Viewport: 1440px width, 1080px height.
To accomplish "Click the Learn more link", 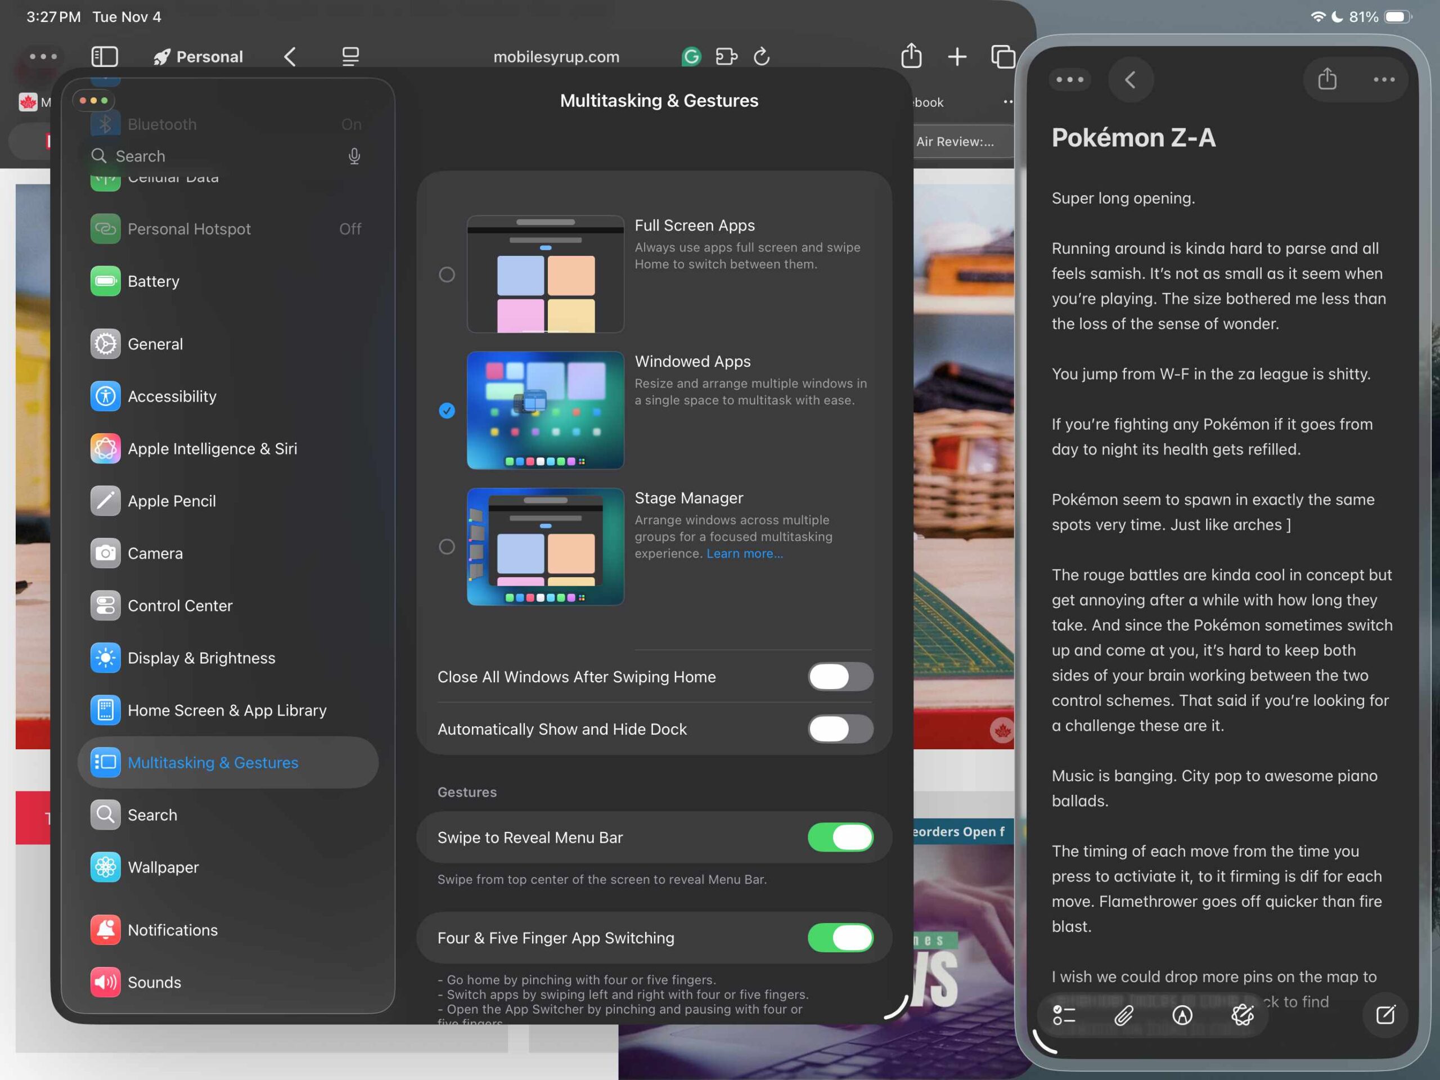I will [744, 553].
